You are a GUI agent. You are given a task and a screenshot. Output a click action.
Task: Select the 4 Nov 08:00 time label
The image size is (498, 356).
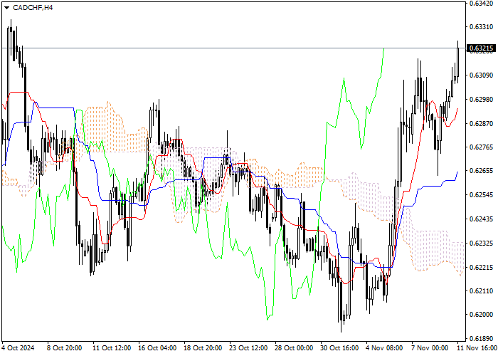(x=384, y=348)
